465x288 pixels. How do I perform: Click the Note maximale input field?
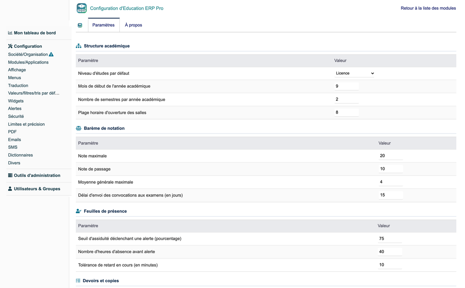coord(391,156)
